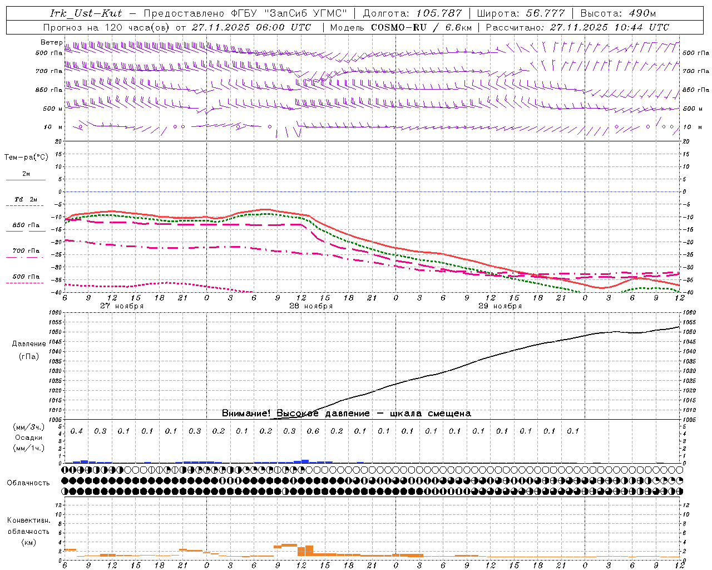Click the Осадки precipitation label
Viewport: 712px width, 570px height.
pos(28,438)
